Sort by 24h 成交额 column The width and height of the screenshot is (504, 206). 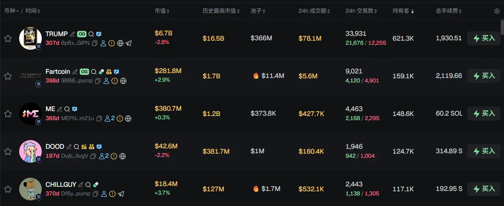(x=314, y=11)
